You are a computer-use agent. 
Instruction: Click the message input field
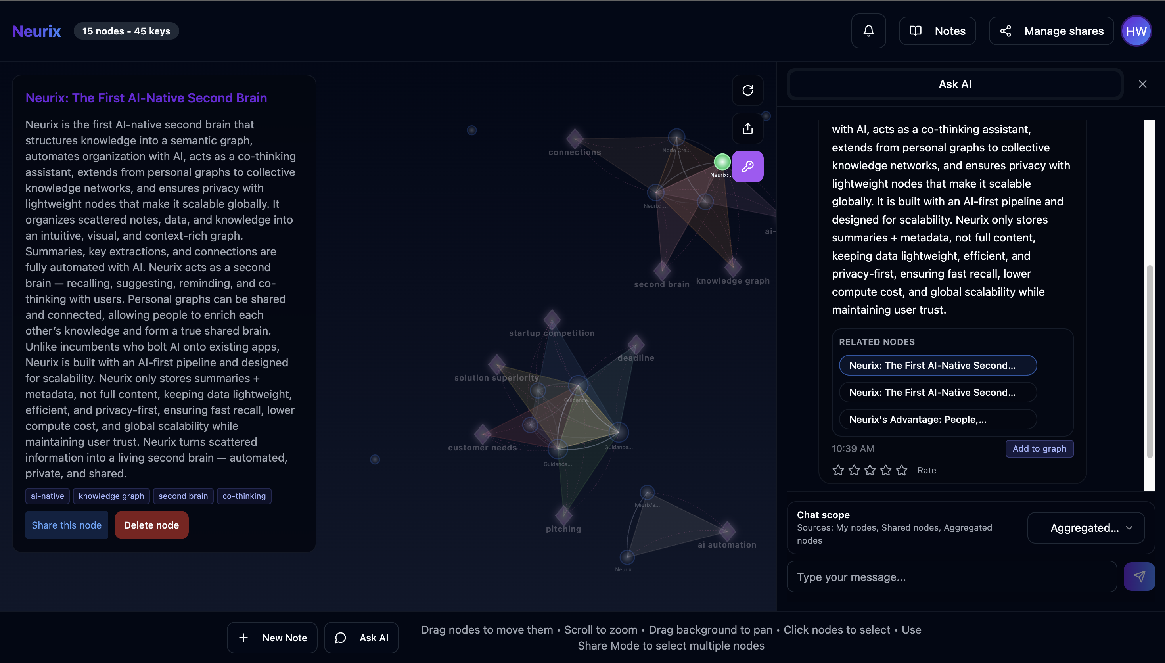tap(952, 576)
